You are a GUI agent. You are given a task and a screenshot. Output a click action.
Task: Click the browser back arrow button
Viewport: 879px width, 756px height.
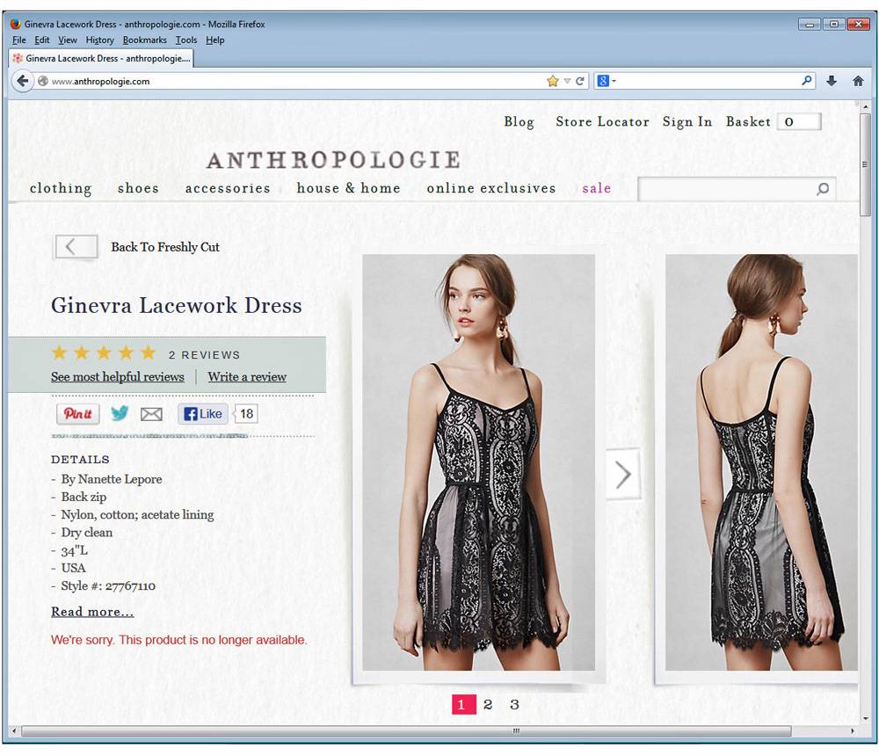22,81
